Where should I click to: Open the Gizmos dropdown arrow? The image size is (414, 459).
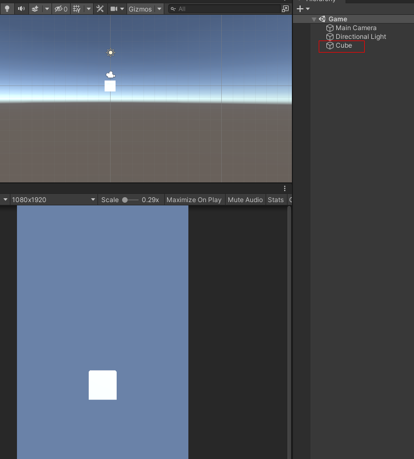tap(159, 9)
